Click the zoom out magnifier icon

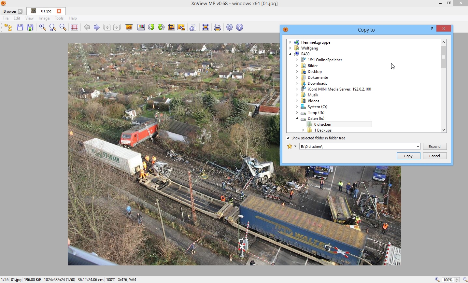click(63, 27)
